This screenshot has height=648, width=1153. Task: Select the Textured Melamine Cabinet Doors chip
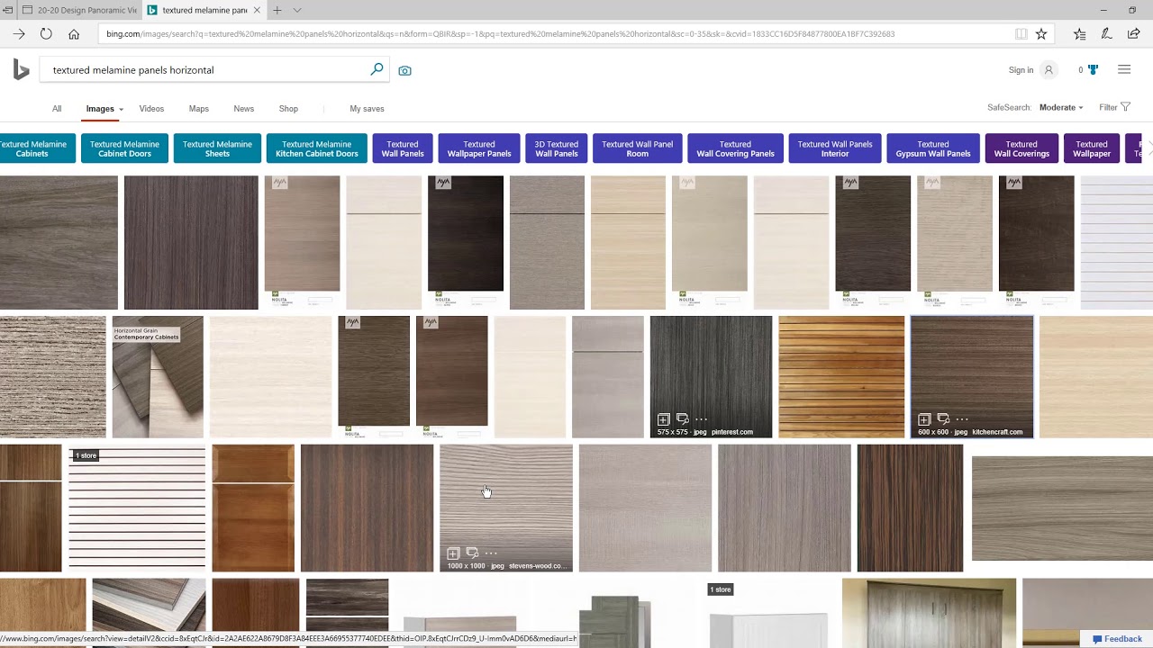tap(124, 148)
